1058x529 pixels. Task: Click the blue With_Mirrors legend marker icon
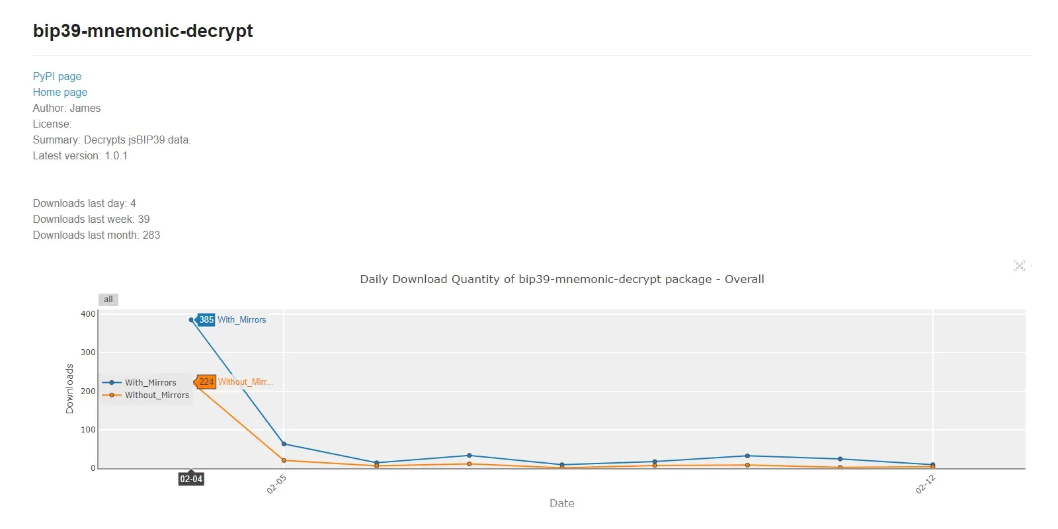click(x=111, y=382)
